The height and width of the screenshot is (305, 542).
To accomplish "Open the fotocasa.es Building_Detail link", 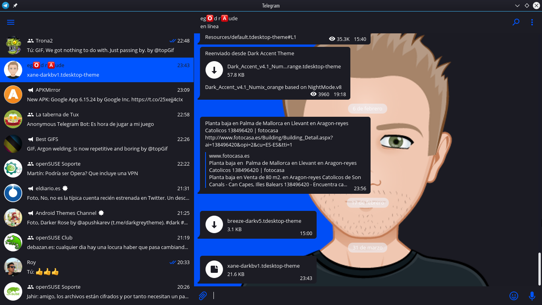I will [269, 141].
